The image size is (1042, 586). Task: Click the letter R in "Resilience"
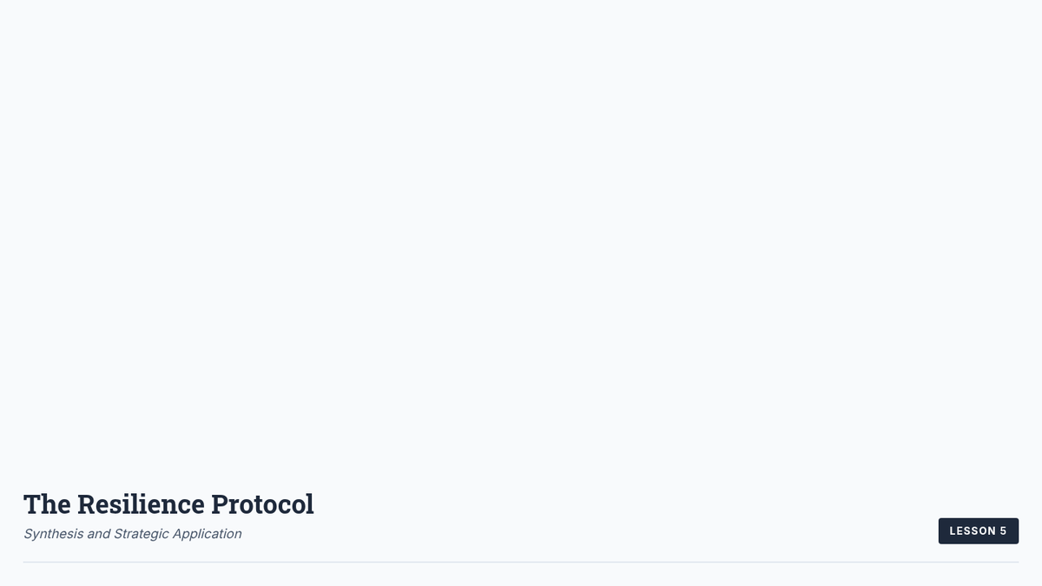pos(86,504)
